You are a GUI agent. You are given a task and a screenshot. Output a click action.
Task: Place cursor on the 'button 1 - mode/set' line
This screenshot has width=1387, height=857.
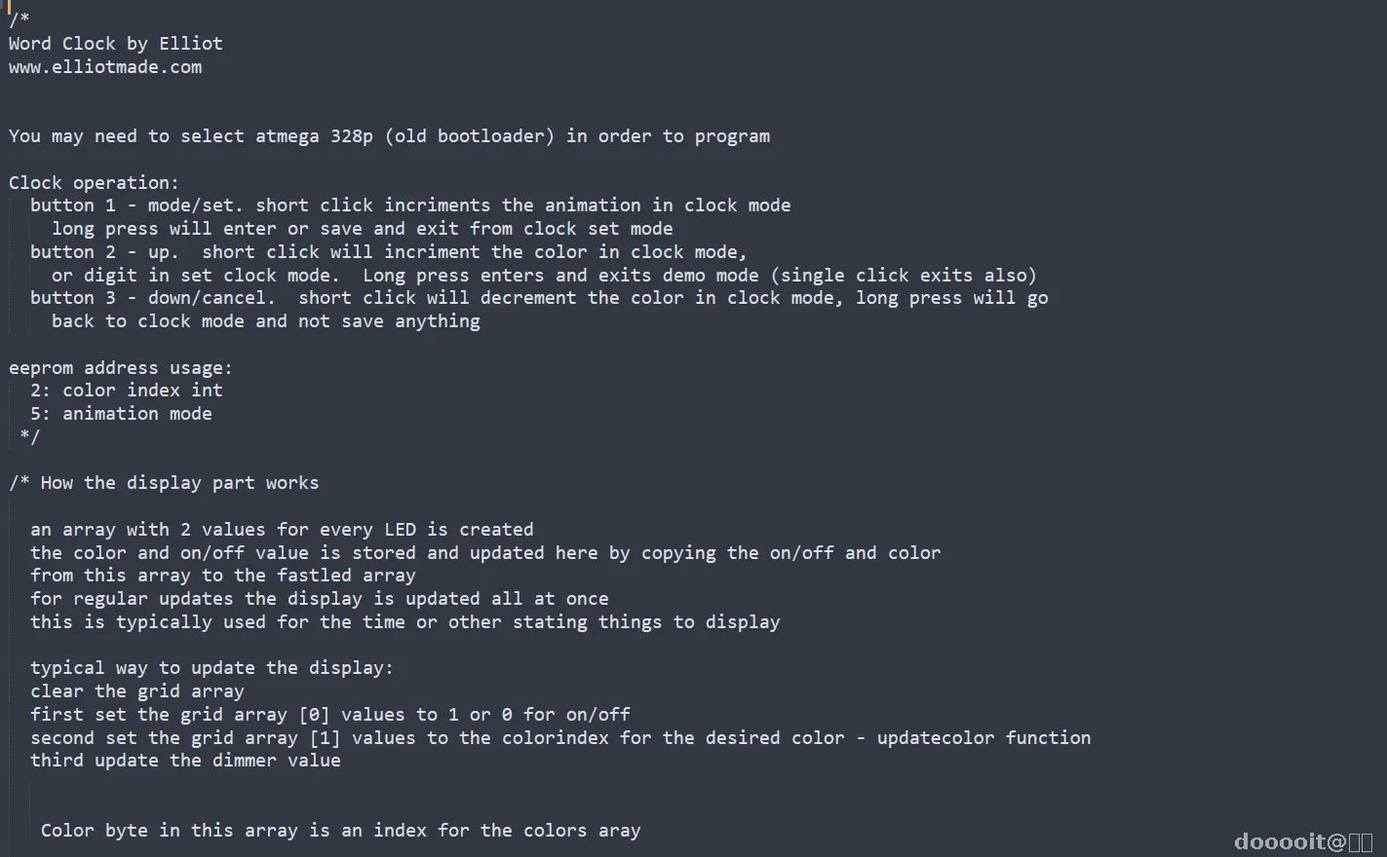pos(410,205)
